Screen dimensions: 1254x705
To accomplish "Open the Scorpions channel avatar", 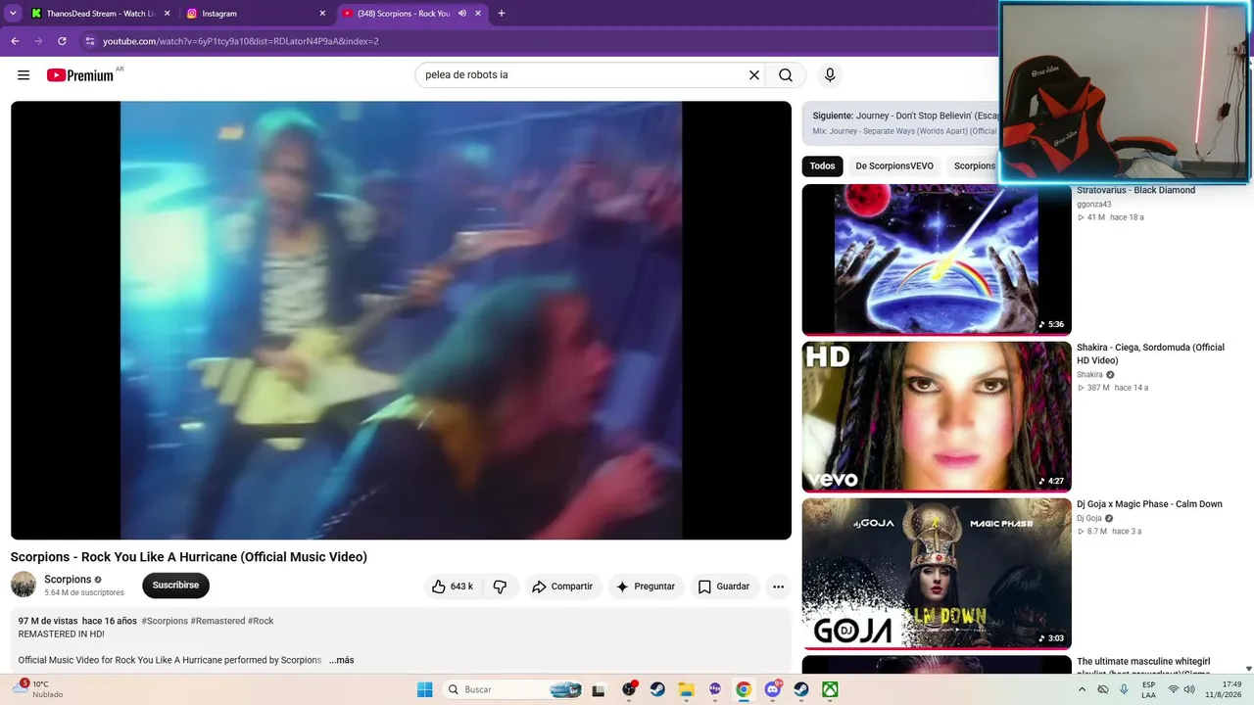I will tap(24, 586).
